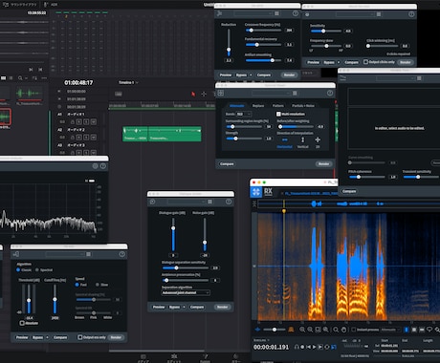Open help in the Crossover frequency window
This screenshot has height=363, width=440.
[296, 13]
